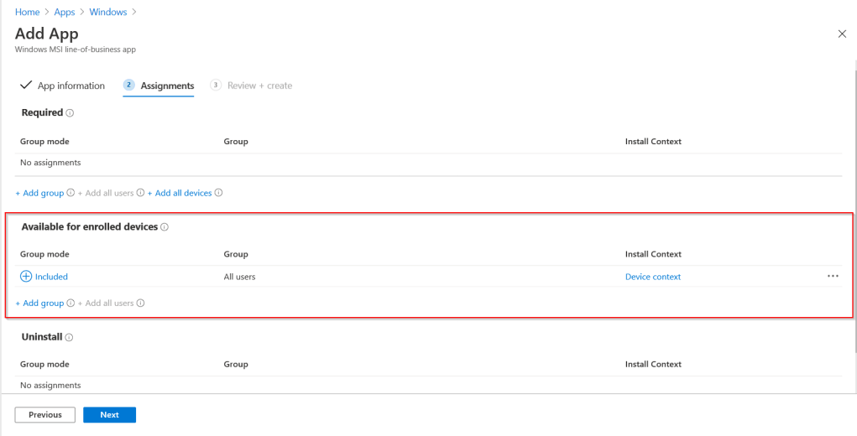Click the info icon next to Uninstall heading
857x436 pixels.
69,337
